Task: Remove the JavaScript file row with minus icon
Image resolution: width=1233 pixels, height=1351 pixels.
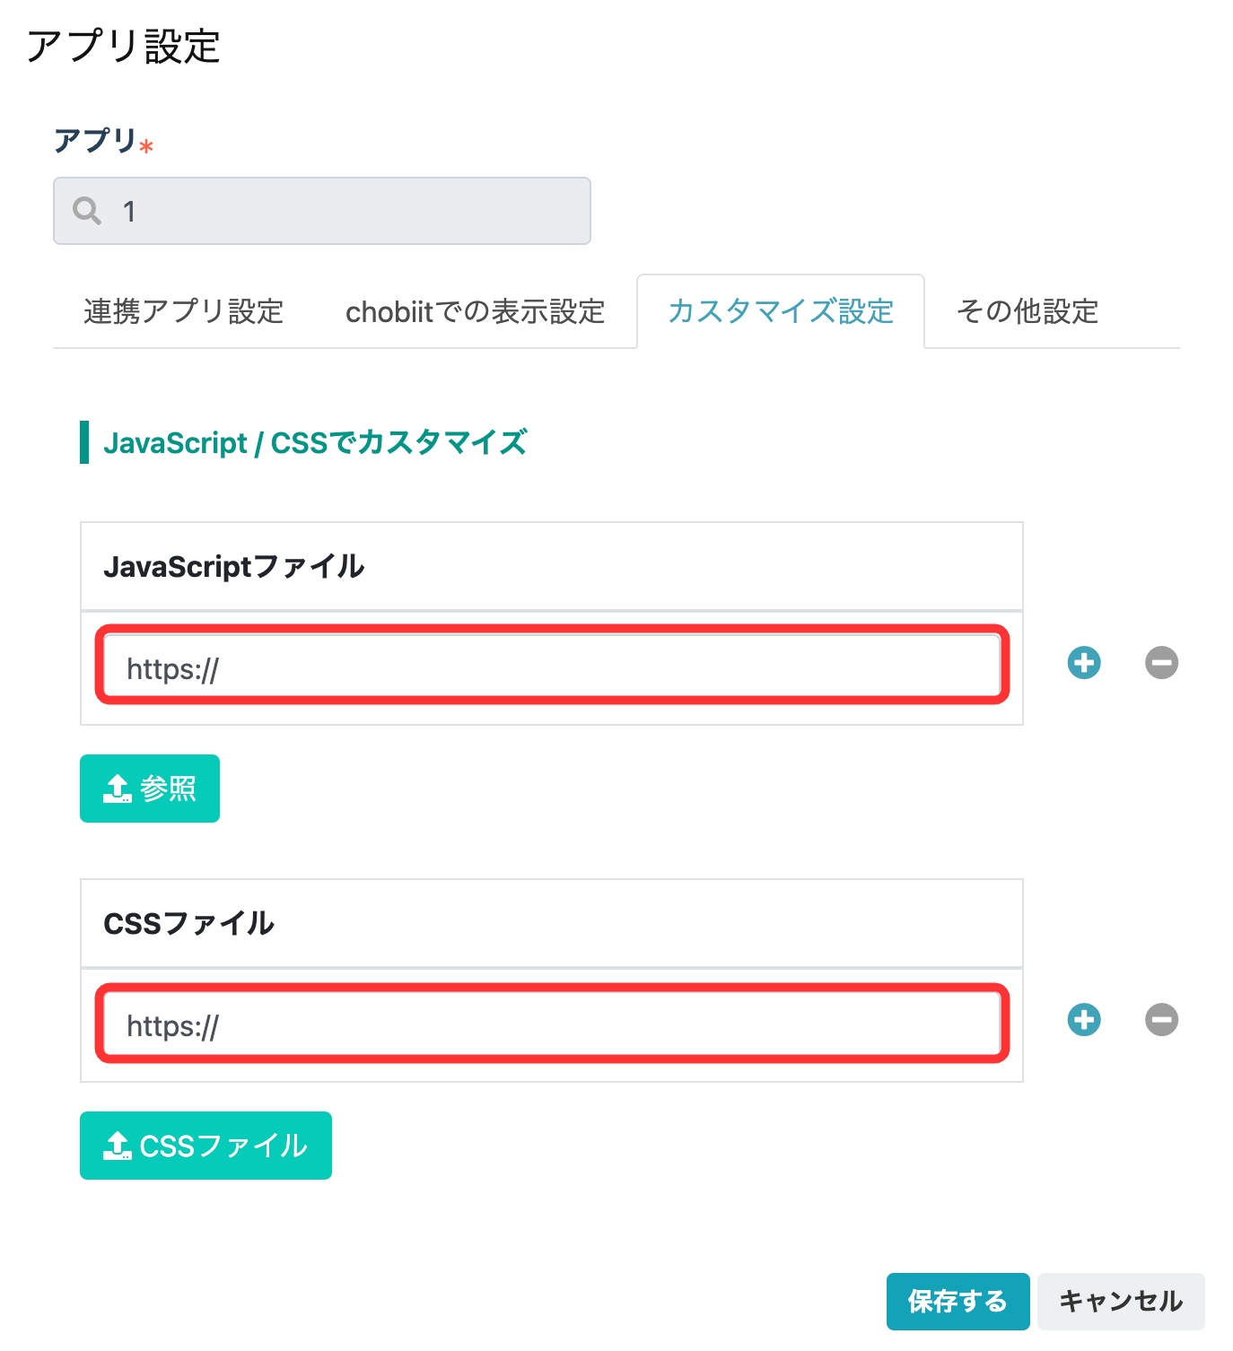Action: coord(1161,663)
